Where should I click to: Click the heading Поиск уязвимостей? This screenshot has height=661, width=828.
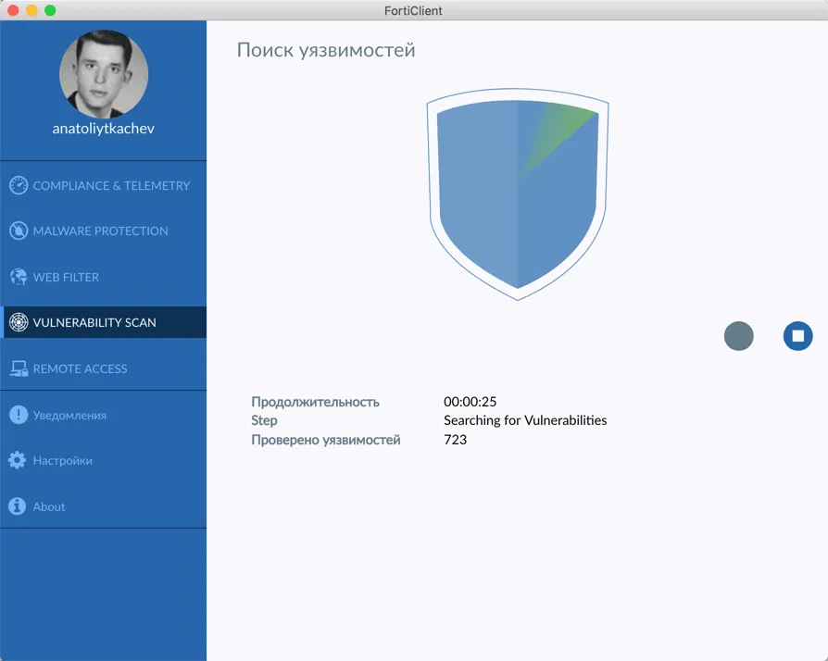326,50
